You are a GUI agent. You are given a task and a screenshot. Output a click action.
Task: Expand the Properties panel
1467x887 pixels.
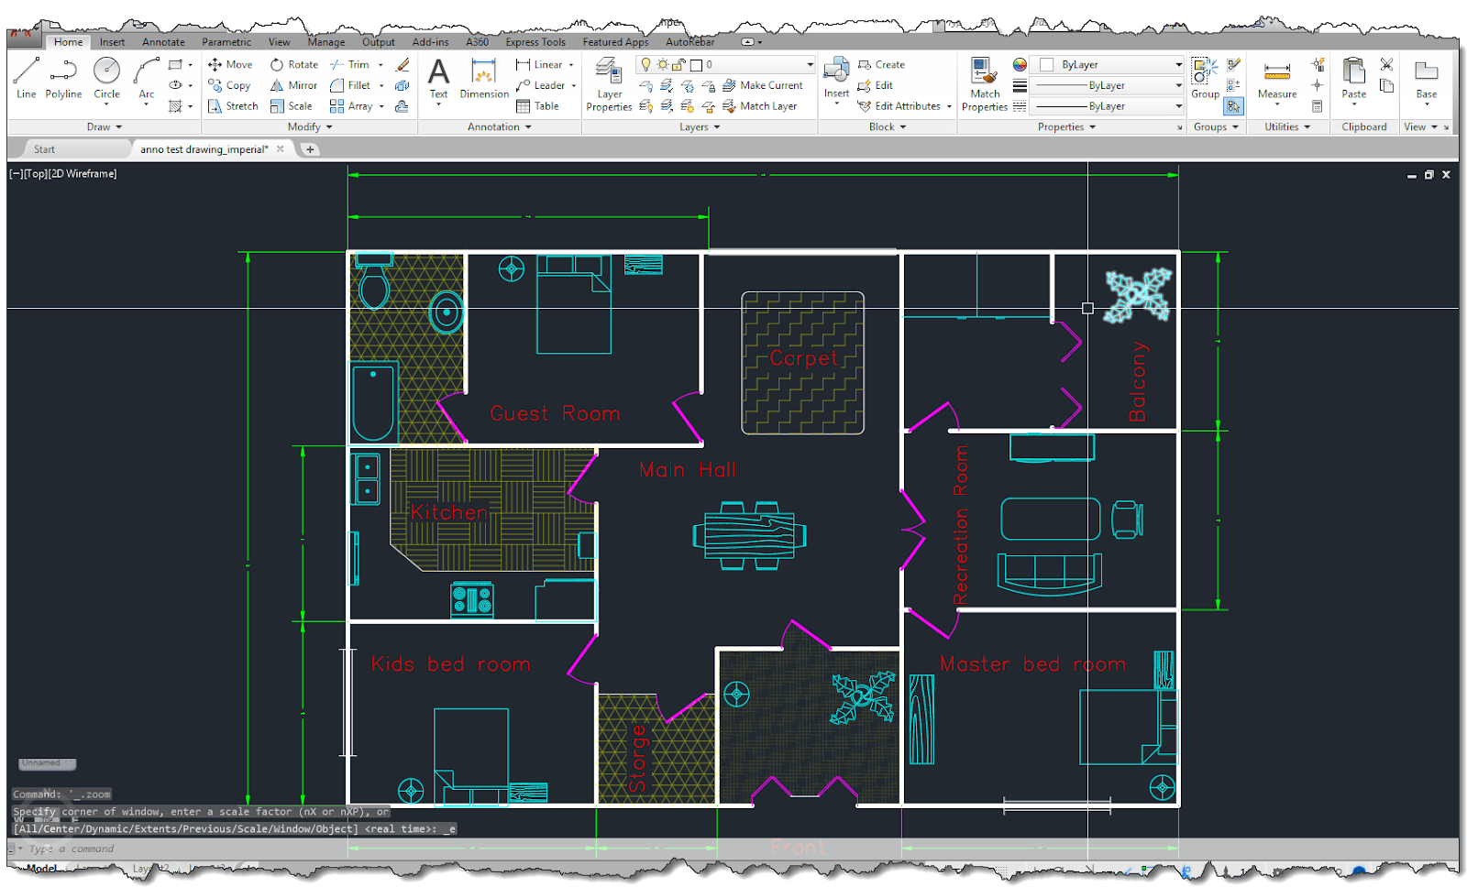1066,127
